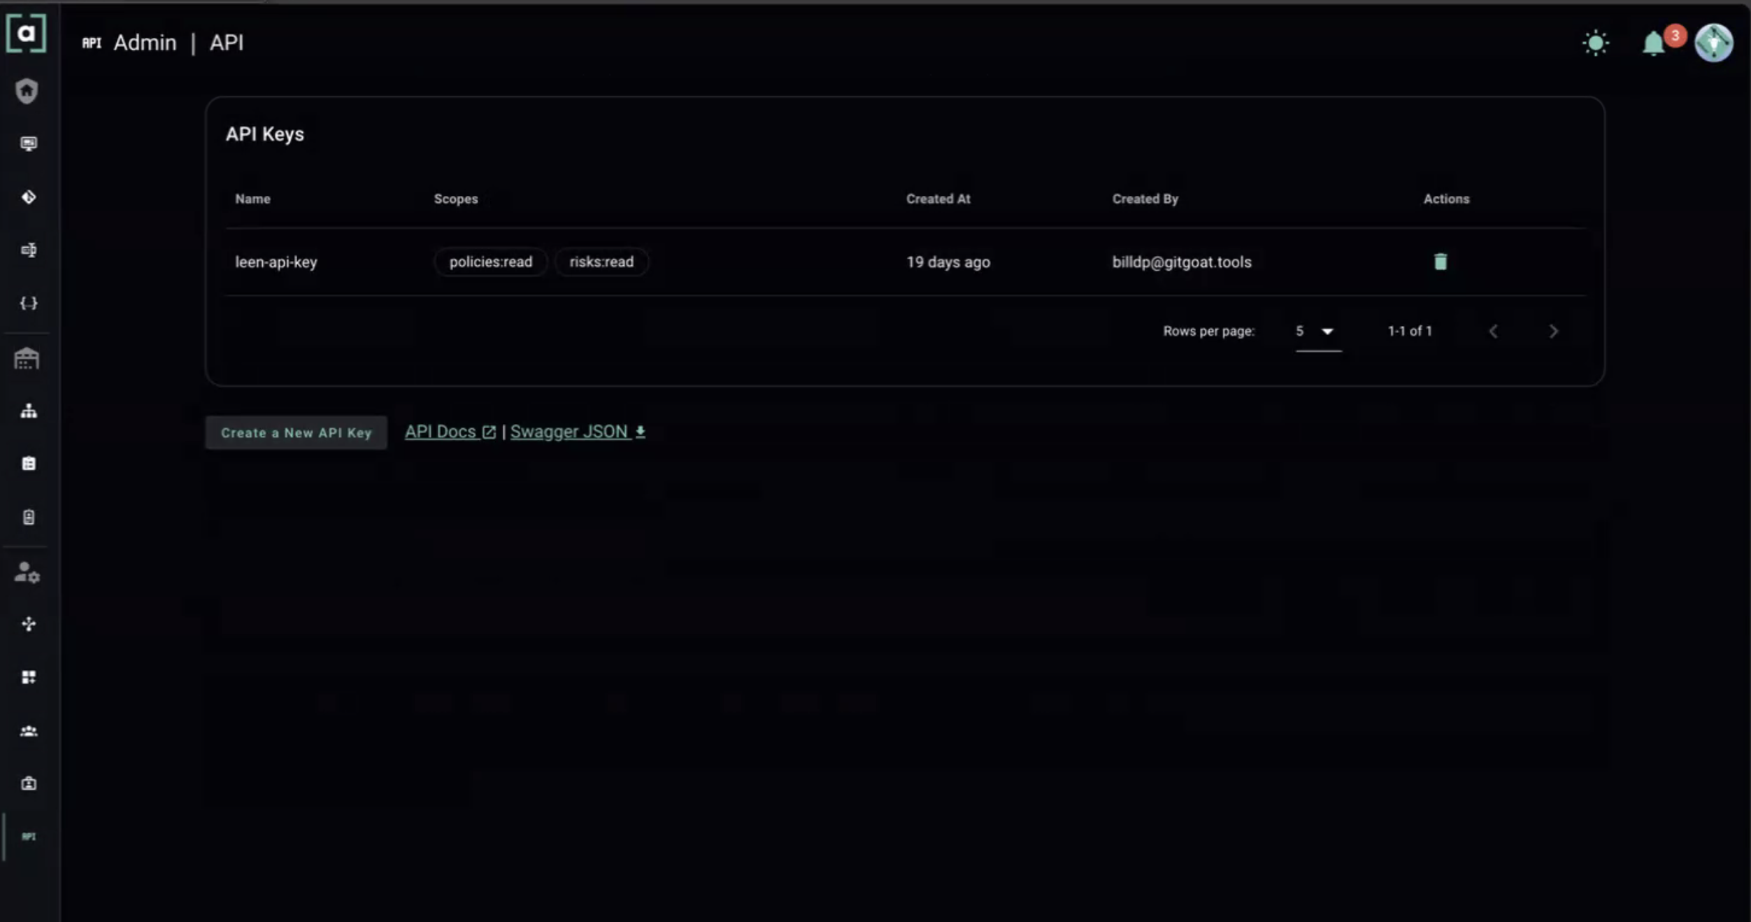Select the API item at the sidebar bottom
Viewport: 1751px width, 922px height.
click(29, 837)
